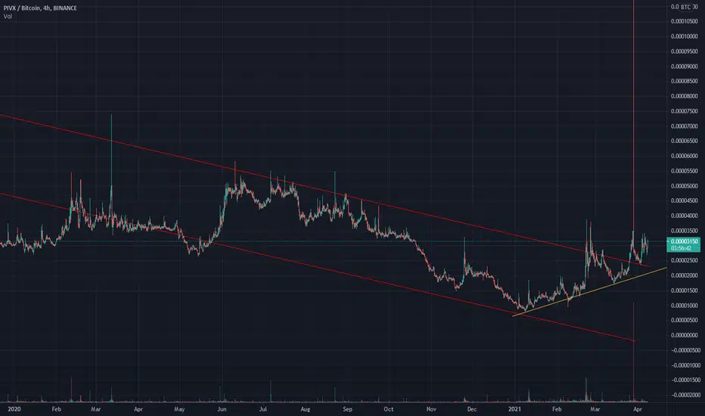Click the 0.00003500 price axis label
The width and height of the screenshot is (705, 416).
click(685, 231)
